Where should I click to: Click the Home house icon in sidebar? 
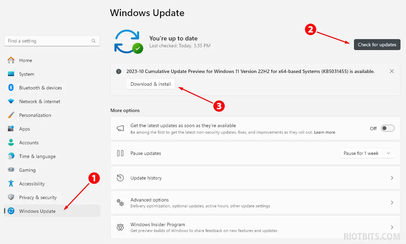coord(11,60)
